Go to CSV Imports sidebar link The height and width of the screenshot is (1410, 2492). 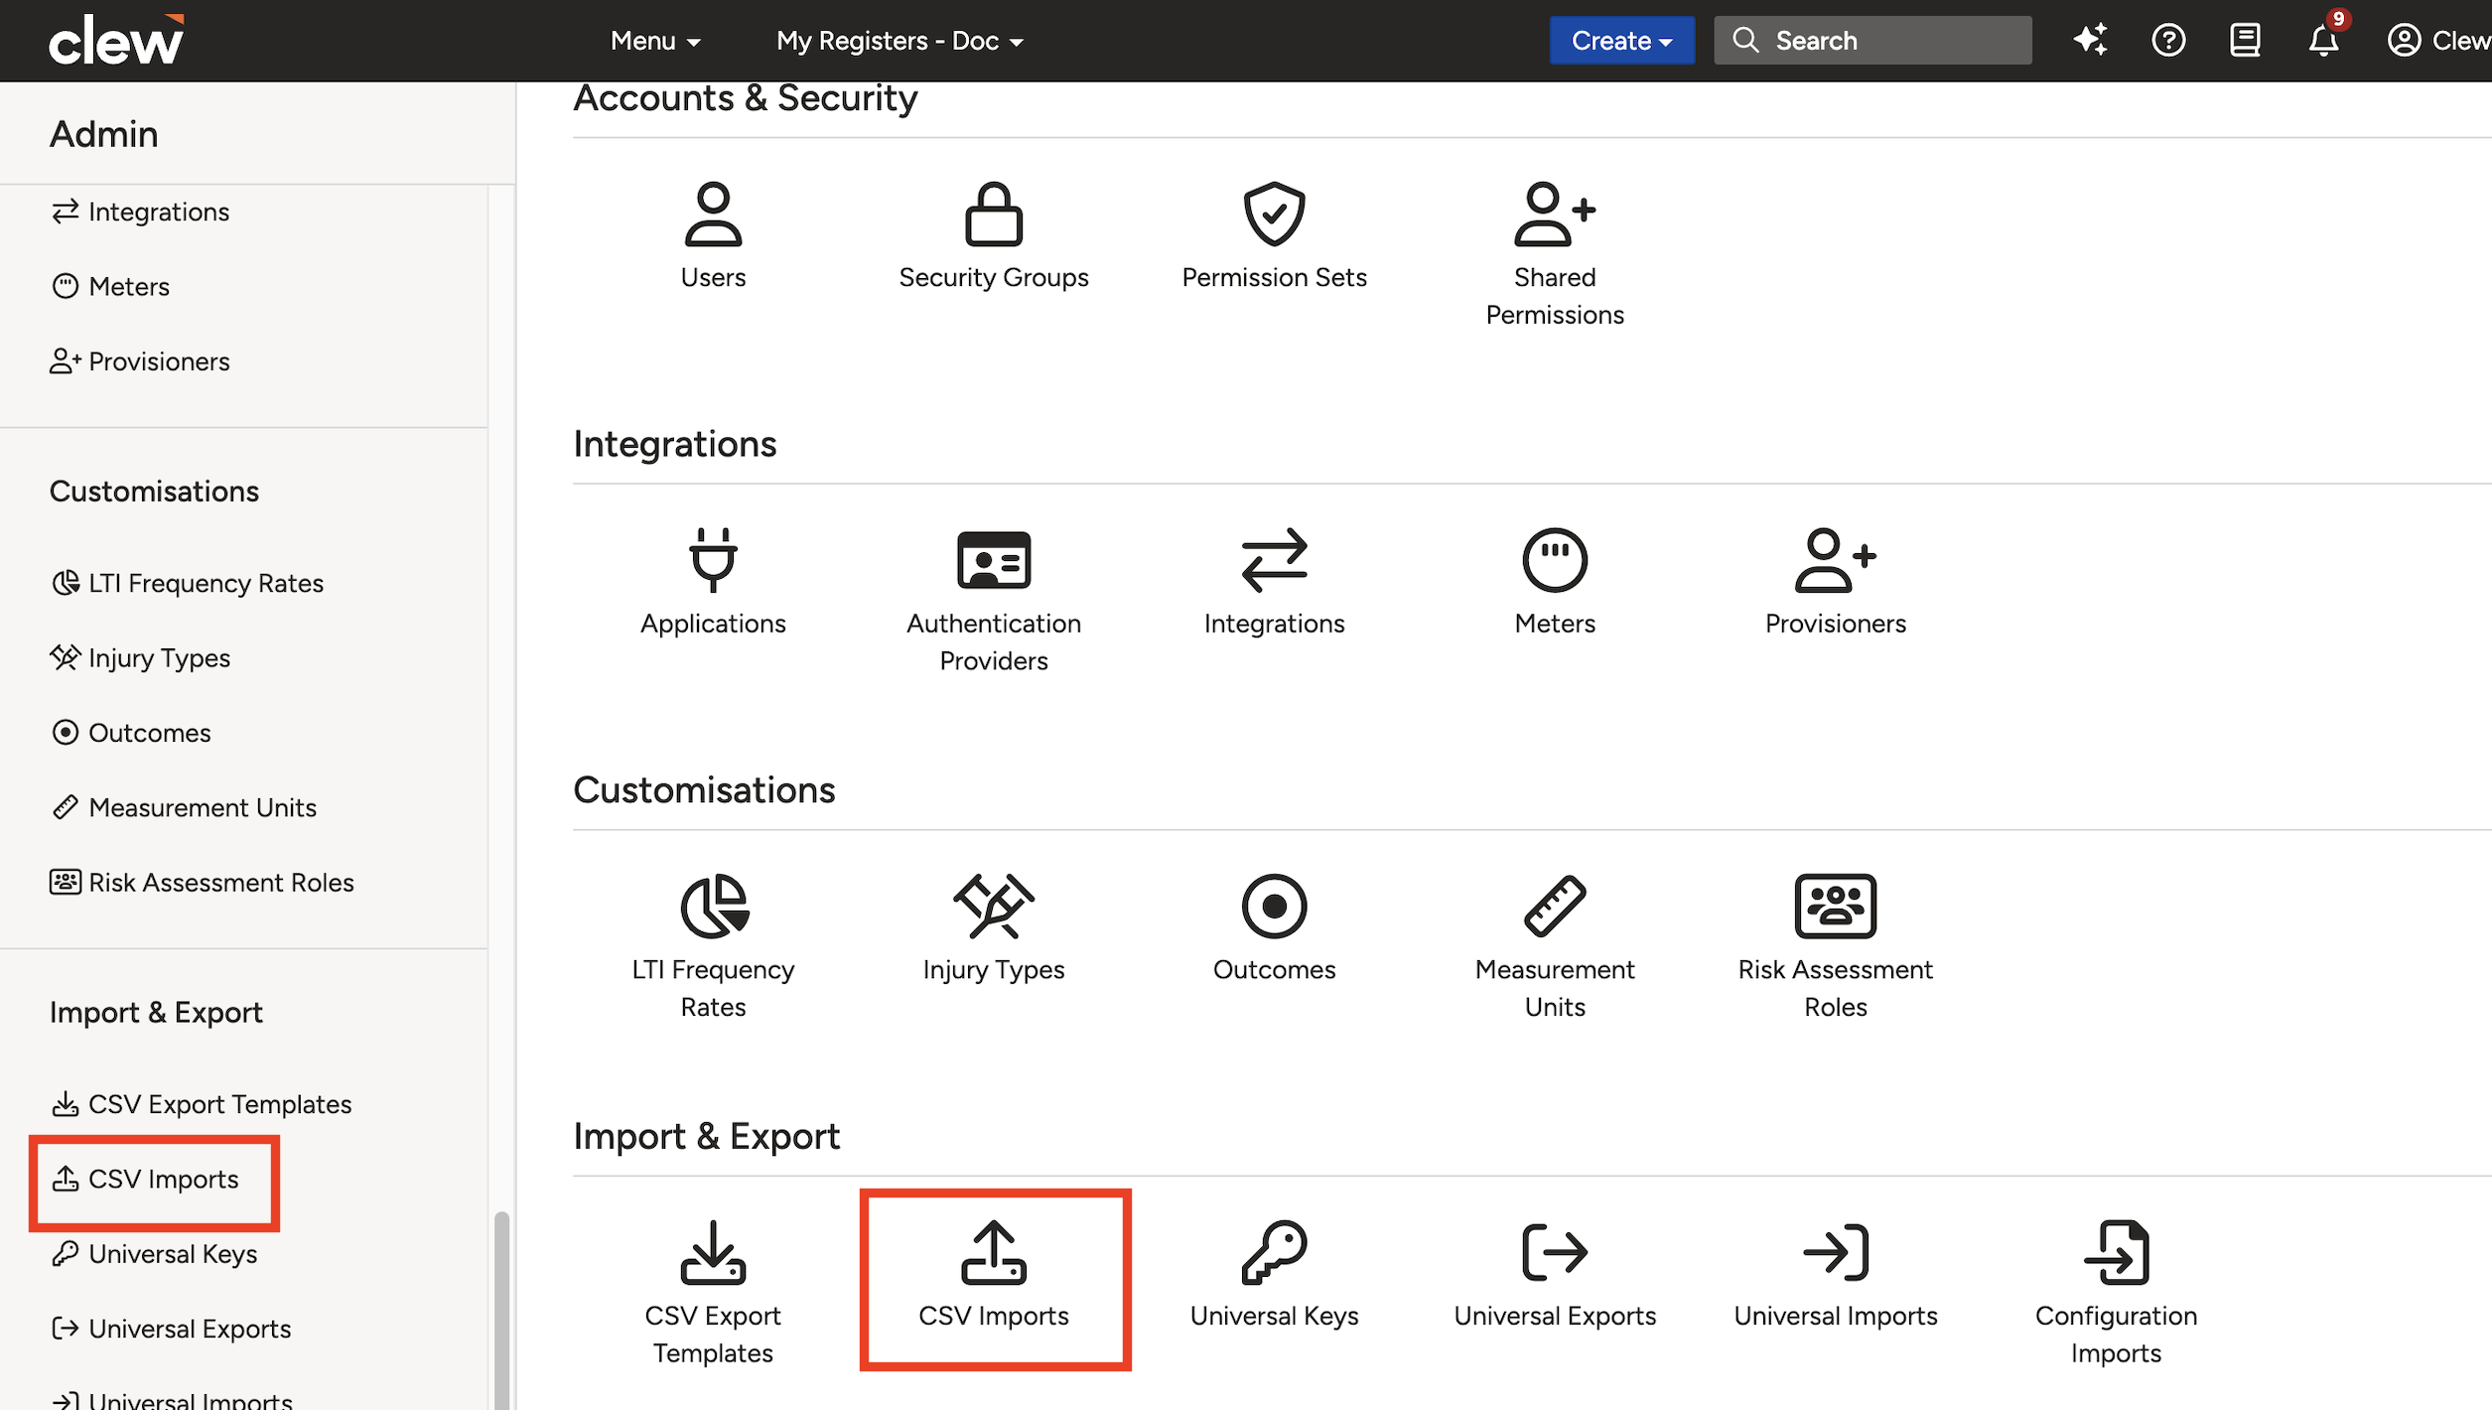tap(145, 1179)
